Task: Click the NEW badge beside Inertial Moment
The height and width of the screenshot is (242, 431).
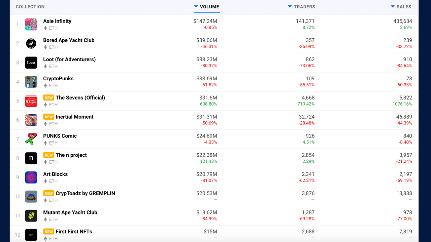Action: coord(48,117)
